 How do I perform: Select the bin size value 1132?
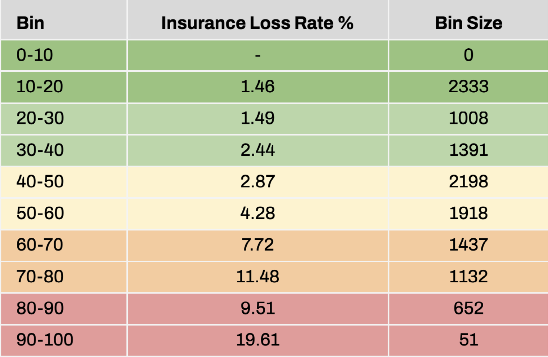click(x=468, y=277)
